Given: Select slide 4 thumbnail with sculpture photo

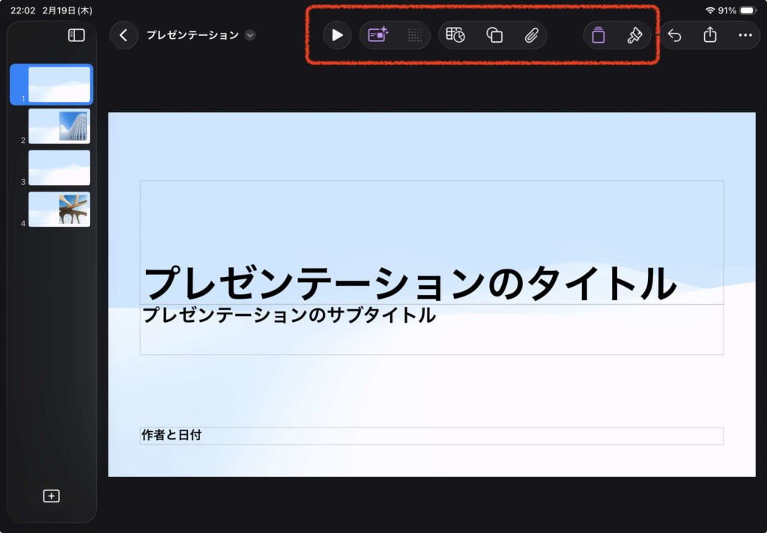Looking at the screenshot, I should (x=59, y=209).
